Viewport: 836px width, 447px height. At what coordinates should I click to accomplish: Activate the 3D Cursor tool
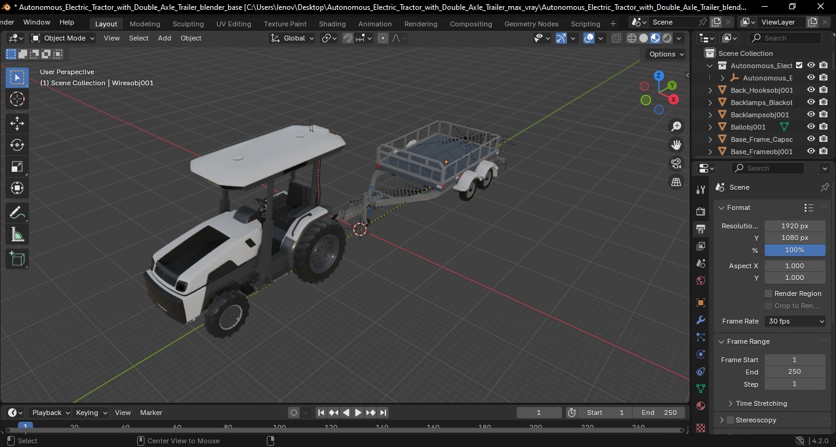pos(17,99)
